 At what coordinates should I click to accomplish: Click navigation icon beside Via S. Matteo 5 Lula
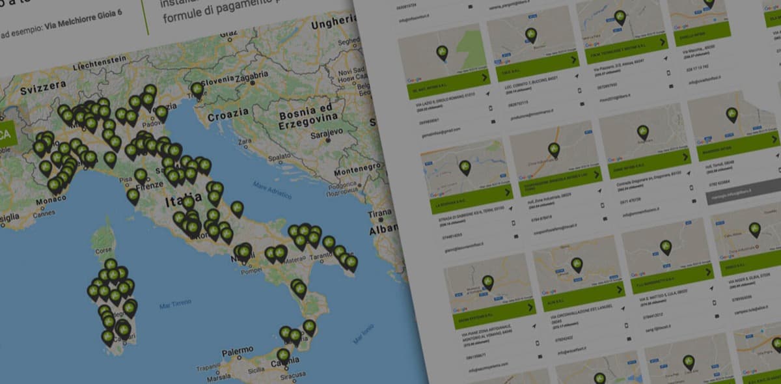point(713,288)
